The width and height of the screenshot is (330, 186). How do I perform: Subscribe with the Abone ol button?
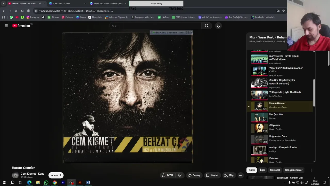pyautogui.click(x=56, y=175)
